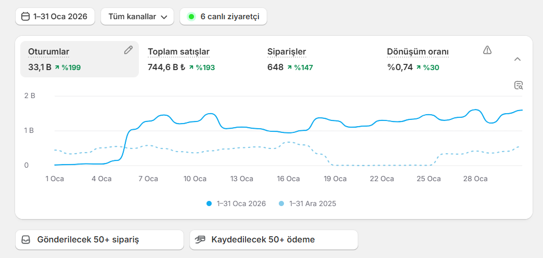
Task: Click the payment capture hand icon
Action: pos(200,240)
